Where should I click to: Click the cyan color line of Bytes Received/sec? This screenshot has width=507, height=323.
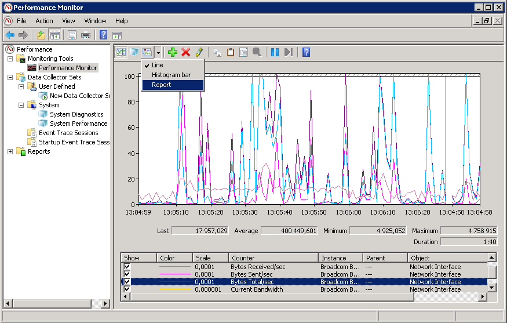click(x=175, y=267)
